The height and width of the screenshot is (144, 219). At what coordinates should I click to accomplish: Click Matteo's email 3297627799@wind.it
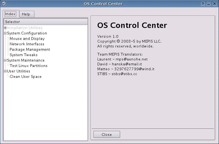click(x=134, y=69)
